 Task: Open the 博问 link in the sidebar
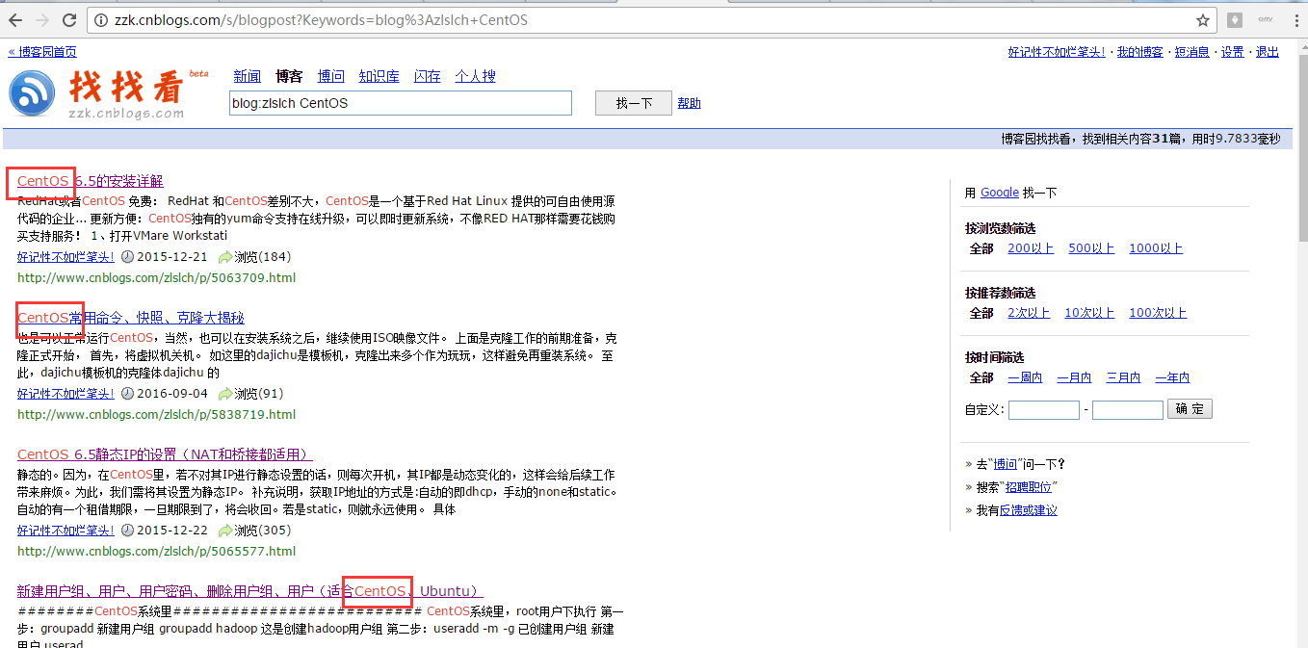coord(1005,464)
